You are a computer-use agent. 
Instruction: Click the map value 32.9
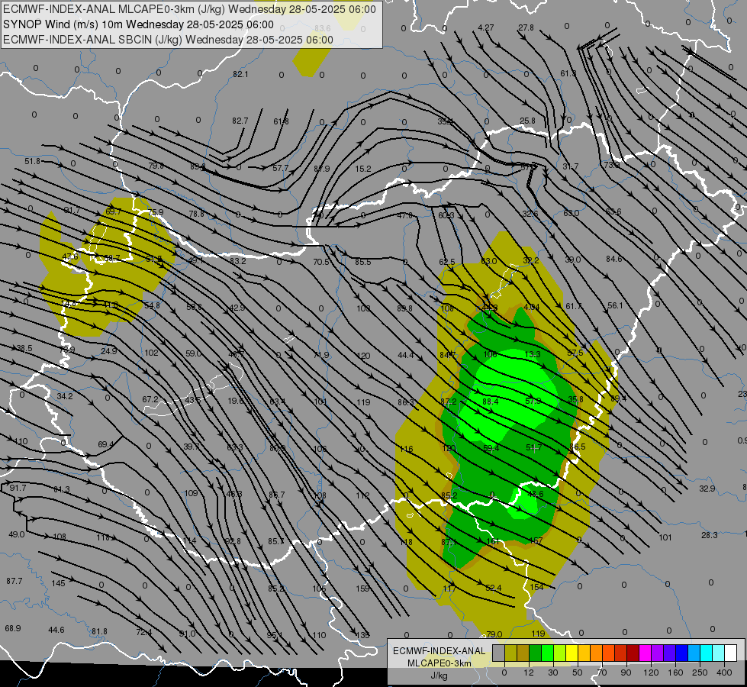click(707, 489)
